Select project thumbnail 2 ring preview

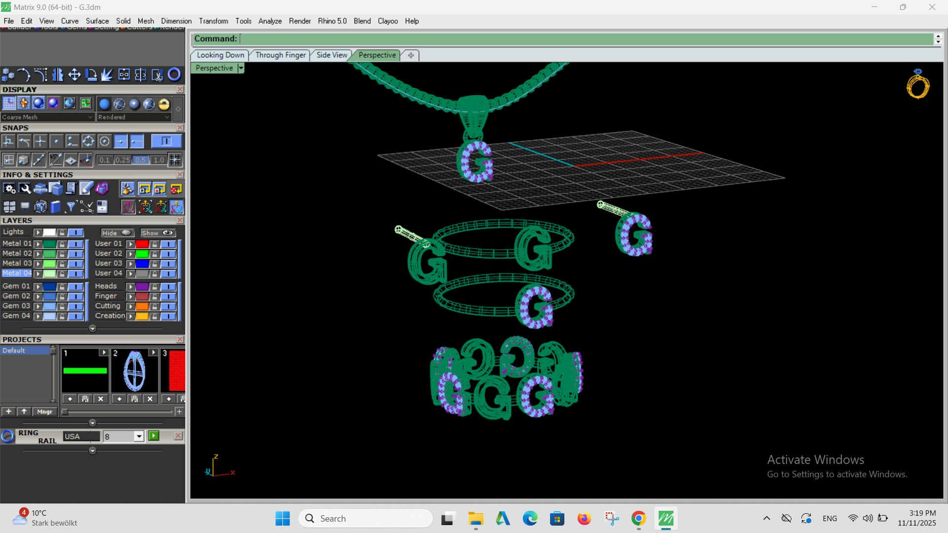134,371
